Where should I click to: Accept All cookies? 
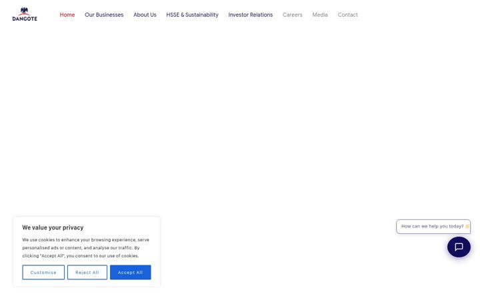pyautogui.click(x=131, y=272)
